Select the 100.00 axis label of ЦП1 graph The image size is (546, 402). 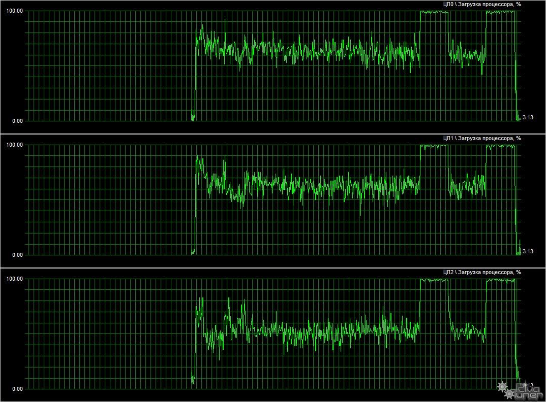[x=15, y=145]
